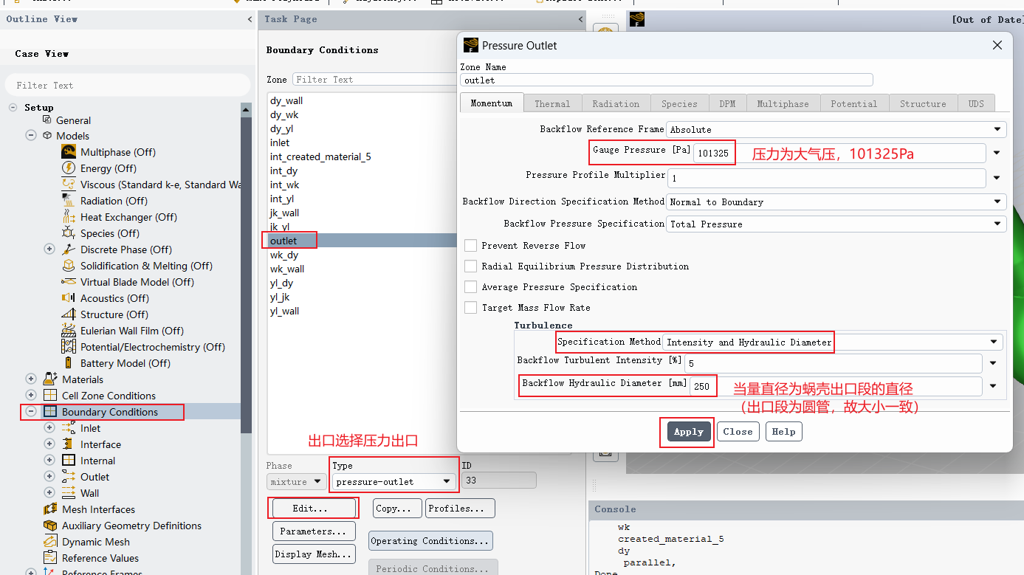Tick Radial Equilibrium Pressure Distribution
This screenshot has height=575, width=1024.
(x=470, y=266)
